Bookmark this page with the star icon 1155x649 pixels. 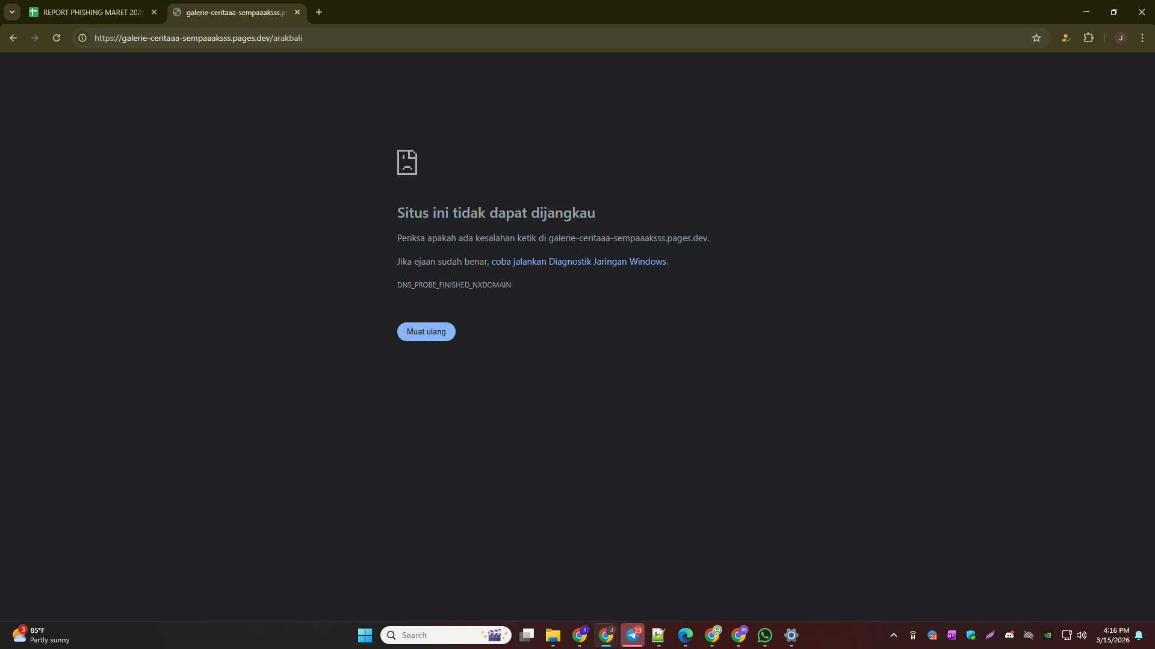1036,38
